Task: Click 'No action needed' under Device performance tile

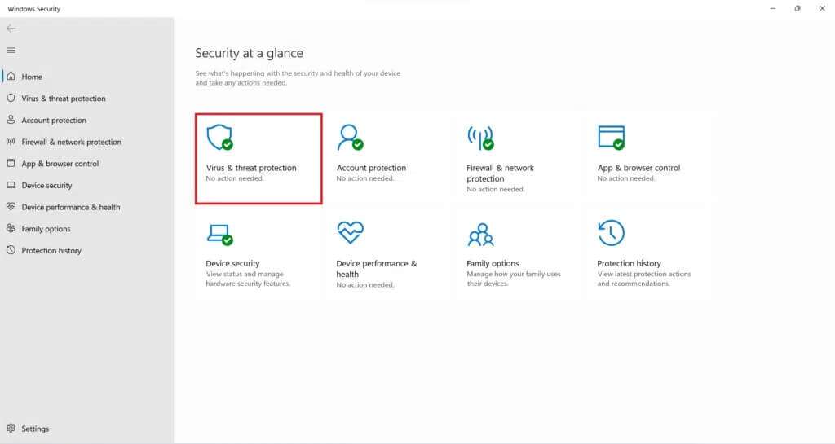Action: 365,285
